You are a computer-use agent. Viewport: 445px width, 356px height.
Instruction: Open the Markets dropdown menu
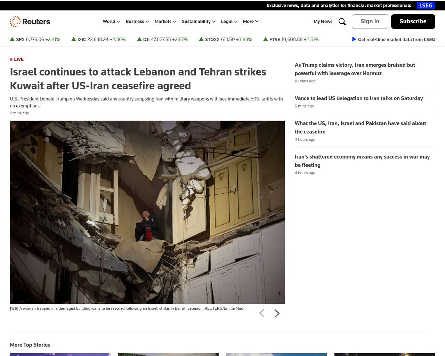click(165, 22)
